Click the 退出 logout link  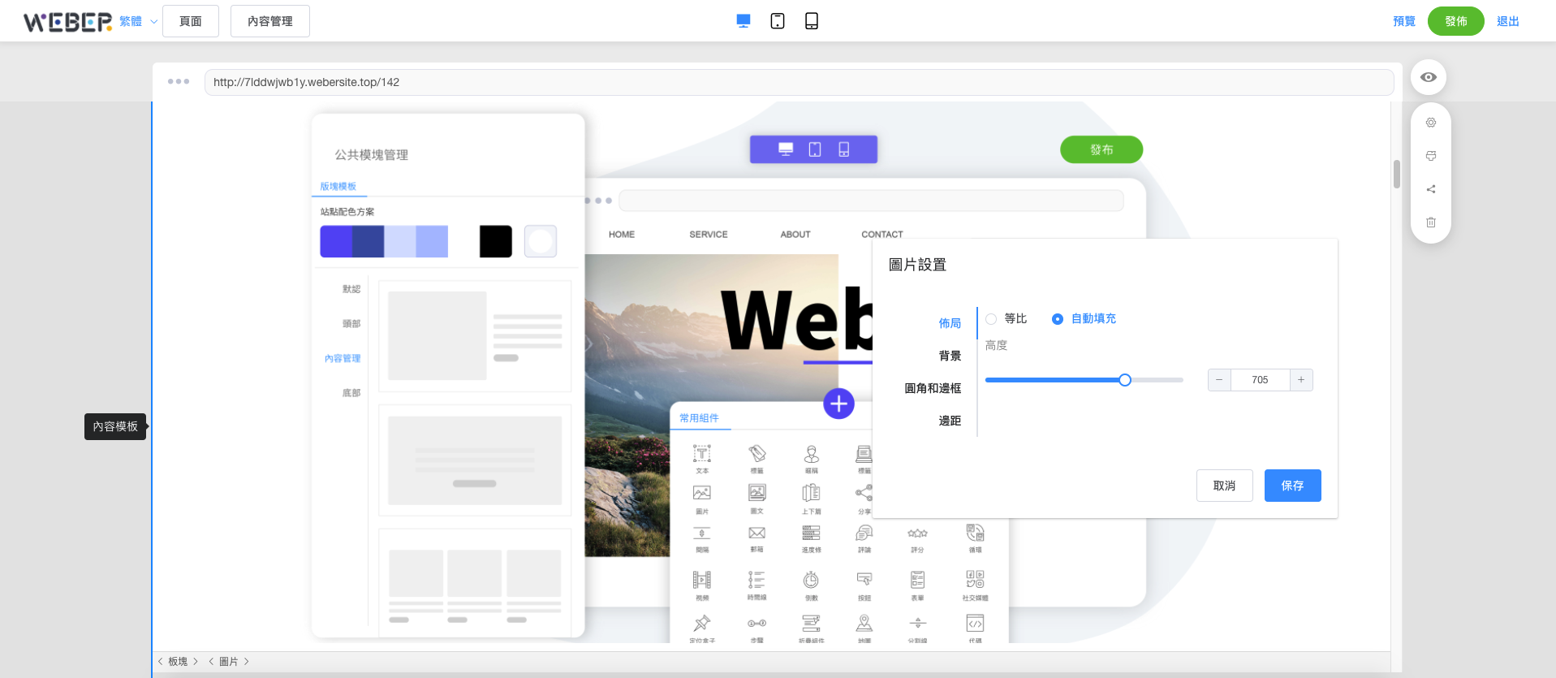(1508, 21)
